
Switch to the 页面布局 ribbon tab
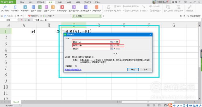[41, 2]
